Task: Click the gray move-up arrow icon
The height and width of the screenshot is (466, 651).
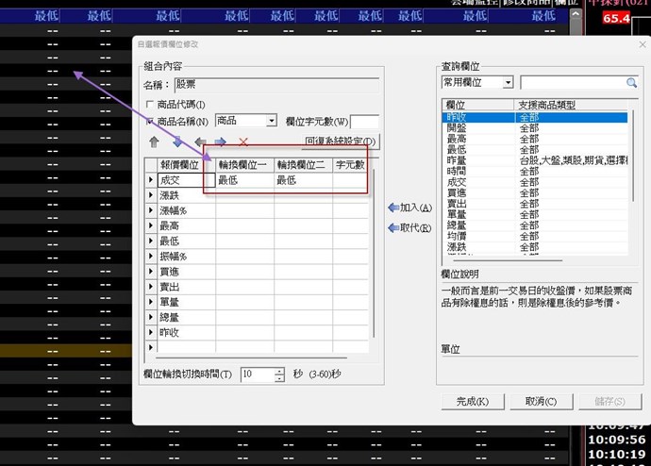Action: (155, 141)
